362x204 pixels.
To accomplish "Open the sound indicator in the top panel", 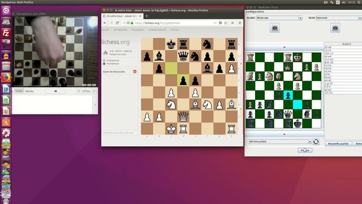I will (x=344, y=2).
